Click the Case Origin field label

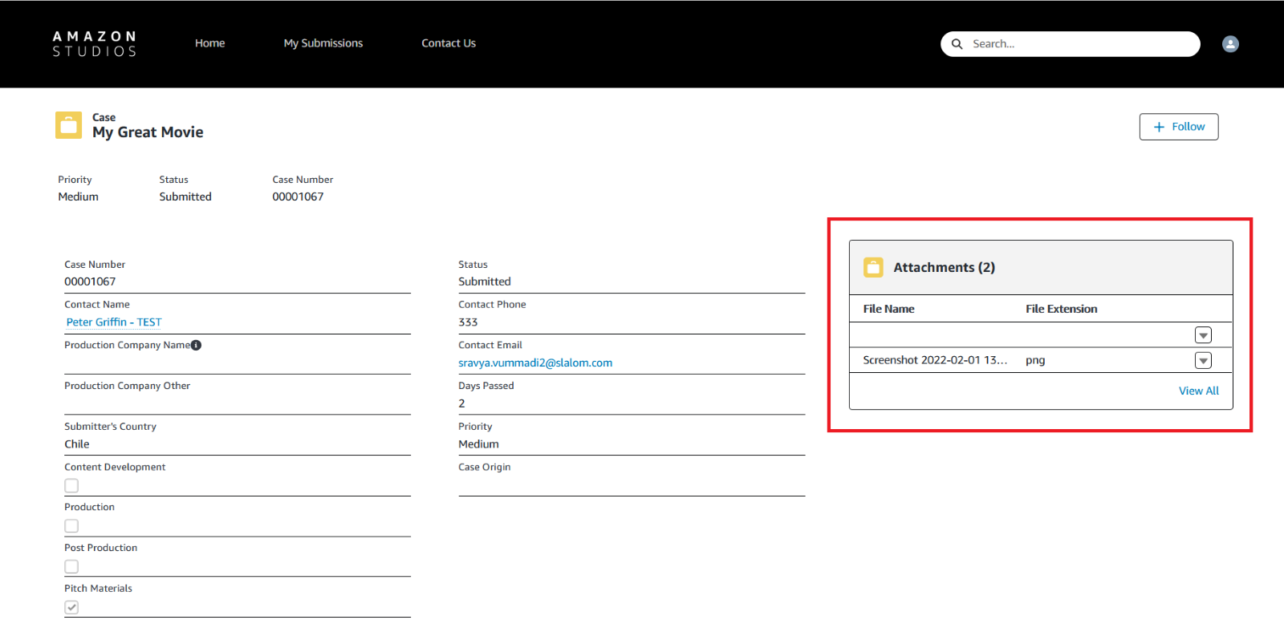[484, 467]
